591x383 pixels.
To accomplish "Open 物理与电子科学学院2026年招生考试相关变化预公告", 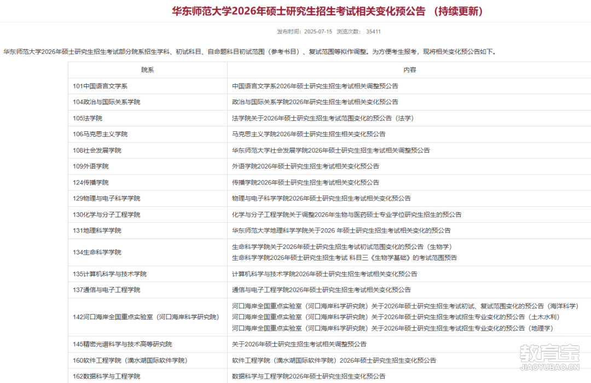I will tap(321, 198).
